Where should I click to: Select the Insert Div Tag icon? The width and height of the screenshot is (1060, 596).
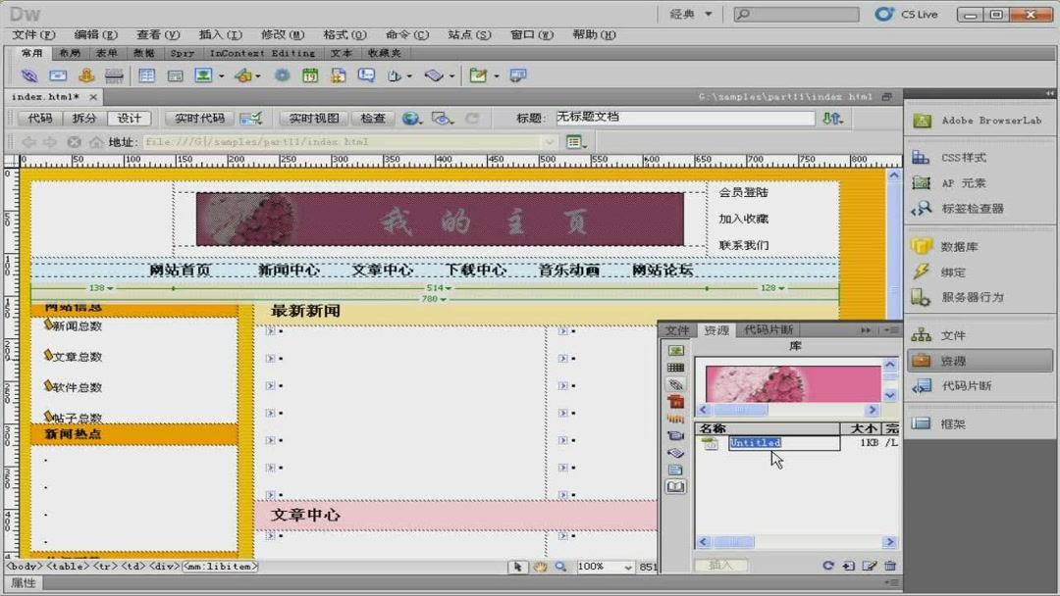175,75
